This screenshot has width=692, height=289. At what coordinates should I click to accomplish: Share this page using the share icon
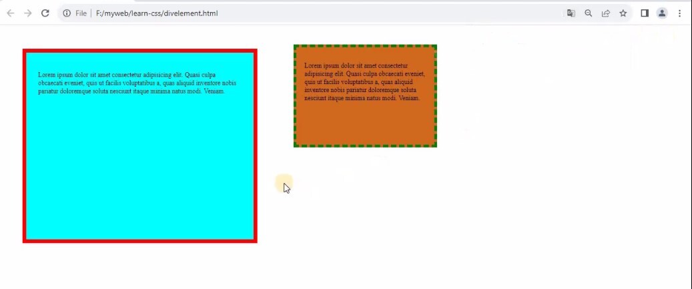coord(605,13)
